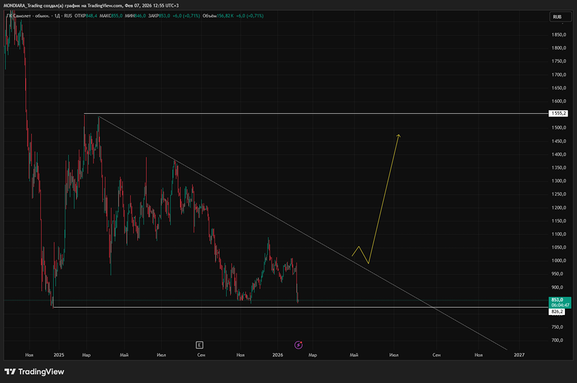This screenshot has height=383, width=577.
Task: Click the '2027' label on time axis
Action: click(x=519, y=355)
